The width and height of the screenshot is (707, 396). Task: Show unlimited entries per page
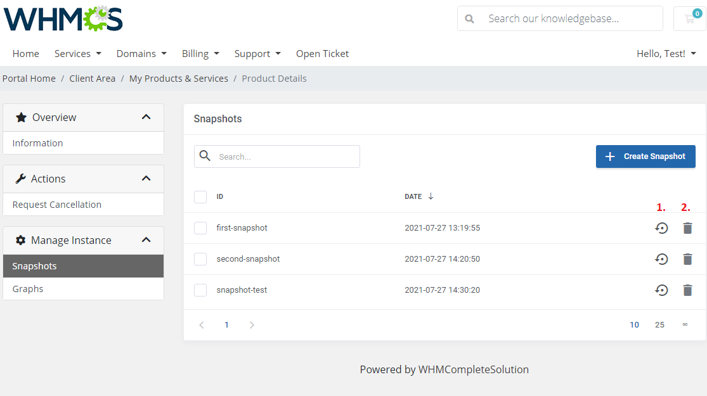coord(685,325)
